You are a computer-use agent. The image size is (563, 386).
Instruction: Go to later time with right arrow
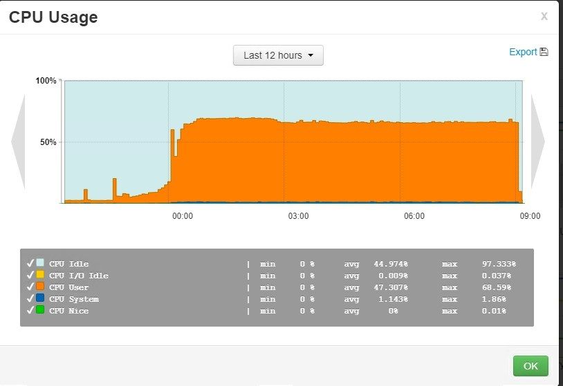coord(538,142)
